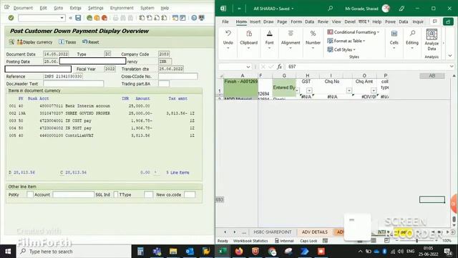Select line item 002 SHREE GOVIND PROPER
Screen dimensions: 458x258
click(x=102, y=113)
